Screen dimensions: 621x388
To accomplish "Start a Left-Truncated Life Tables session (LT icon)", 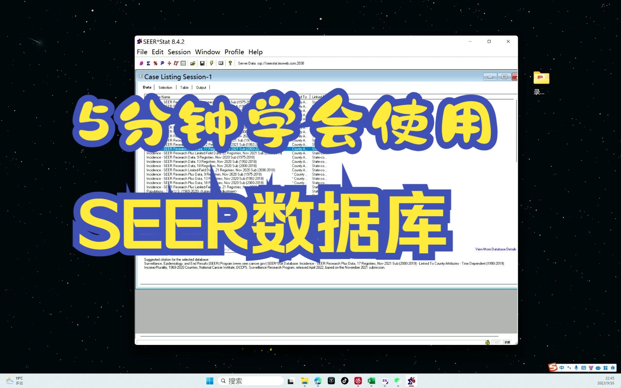I will (x=176, y=63).
